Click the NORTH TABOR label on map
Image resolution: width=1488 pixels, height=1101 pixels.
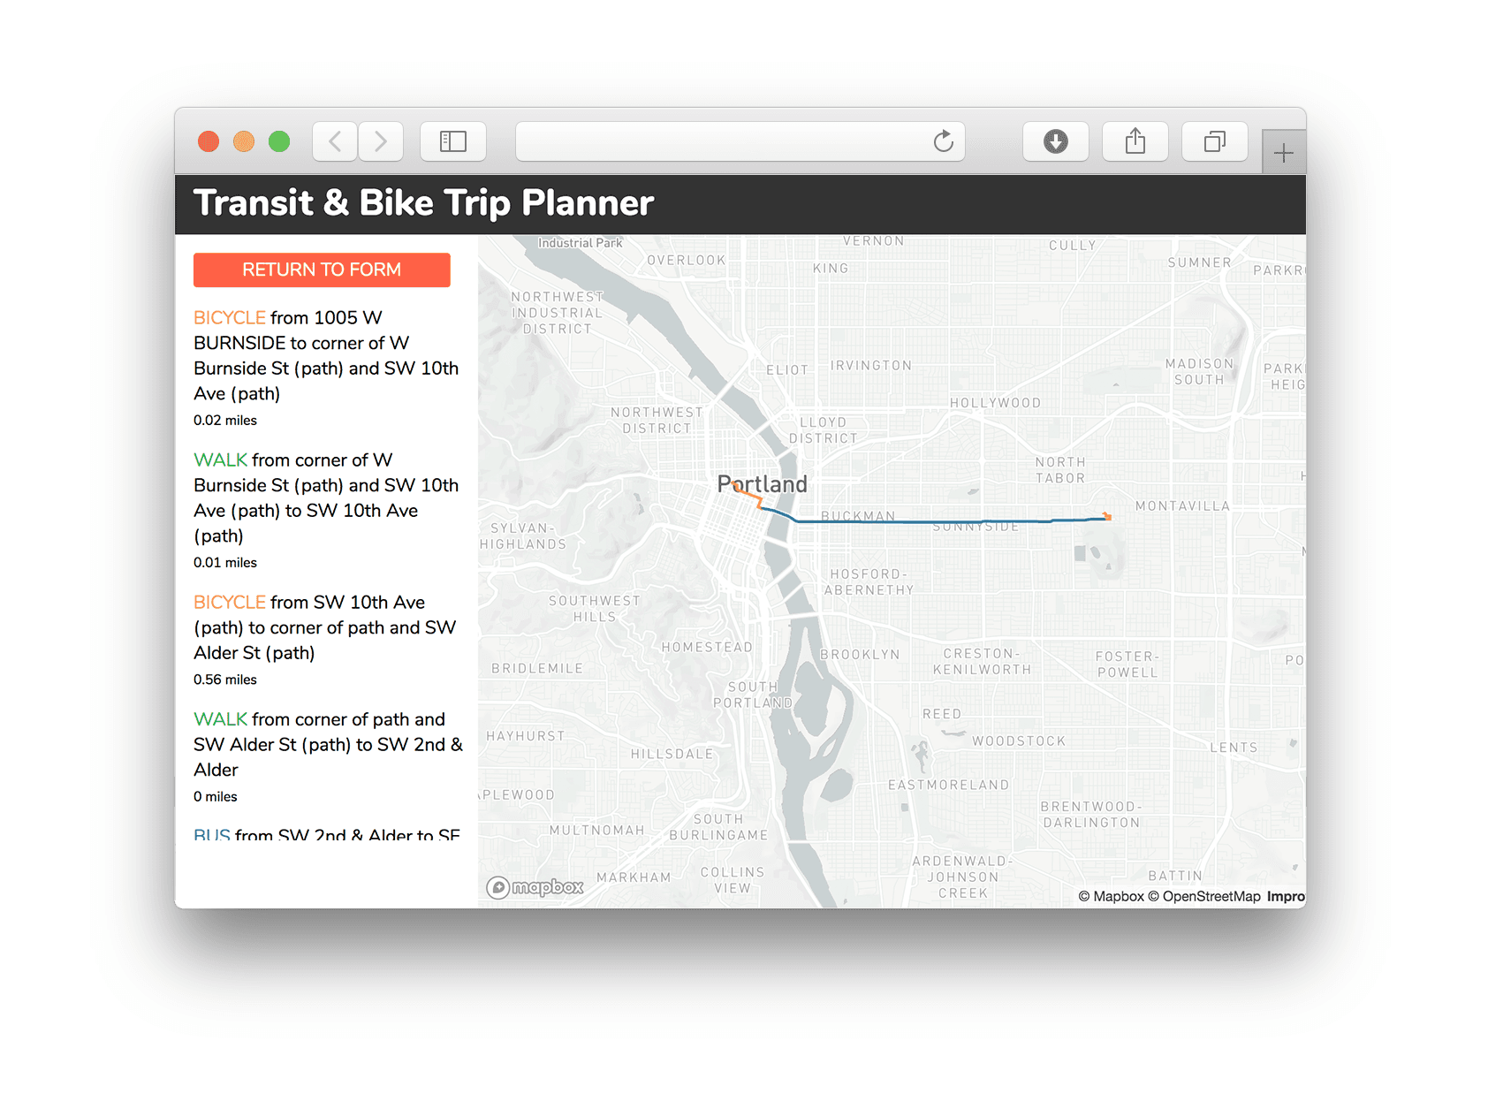pyautogui.click(x=1060, y=470)
